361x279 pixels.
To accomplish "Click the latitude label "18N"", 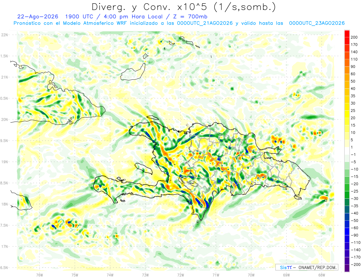I will 5,204.
